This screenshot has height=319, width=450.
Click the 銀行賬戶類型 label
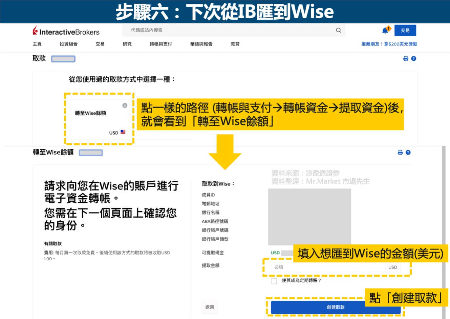(x=215, y=239)
